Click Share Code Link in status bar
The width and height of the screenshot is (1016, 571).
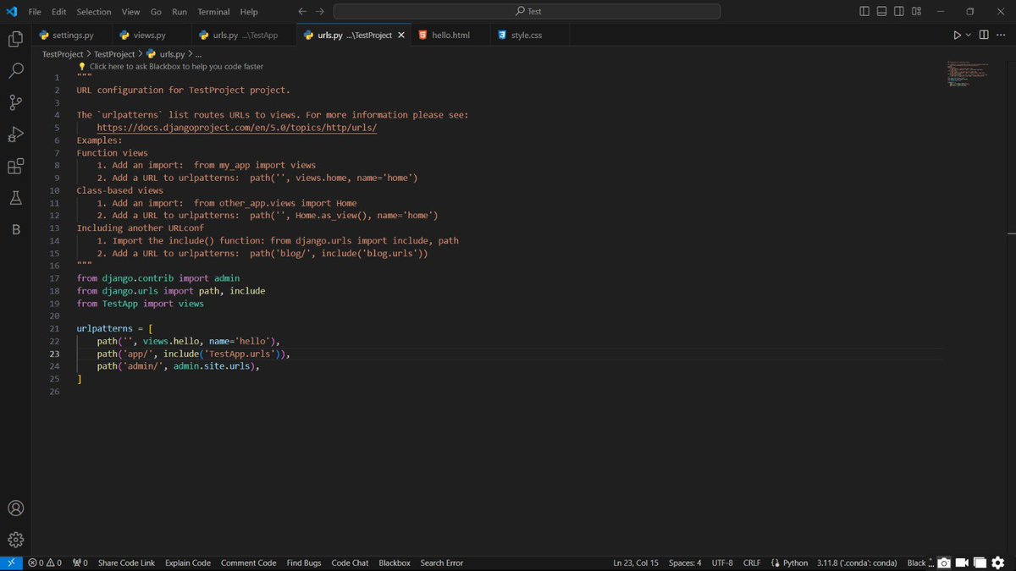coord(126,563)
